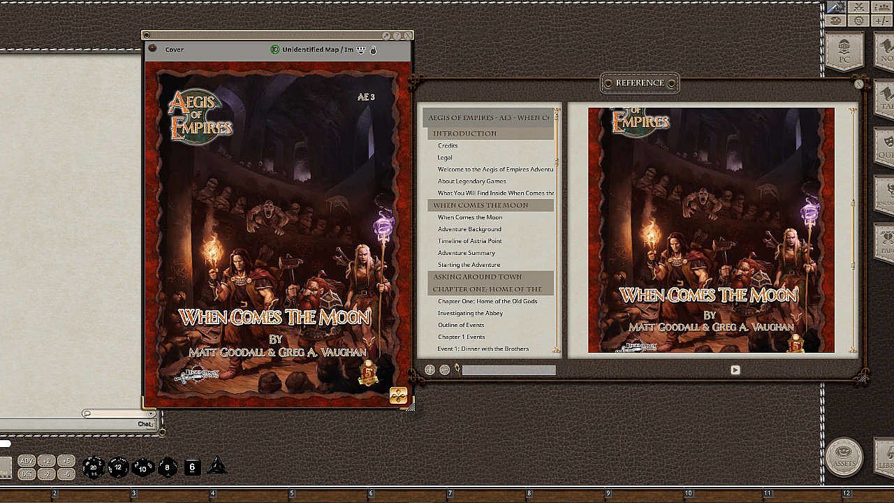Collapse the Introduction section header

pyautogui.click(x=490, y=133)
